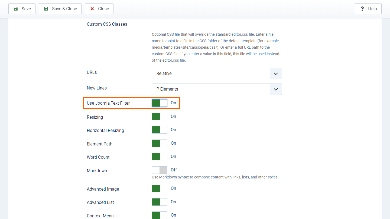Expand the New Lines dropdown
The height and width of the screenshot is (219, 390).
(217, 89)
